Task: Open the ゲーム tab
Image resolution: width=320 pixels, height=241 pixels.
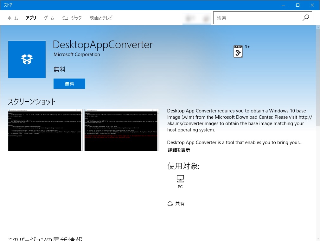Action: [x=49, y=18]
